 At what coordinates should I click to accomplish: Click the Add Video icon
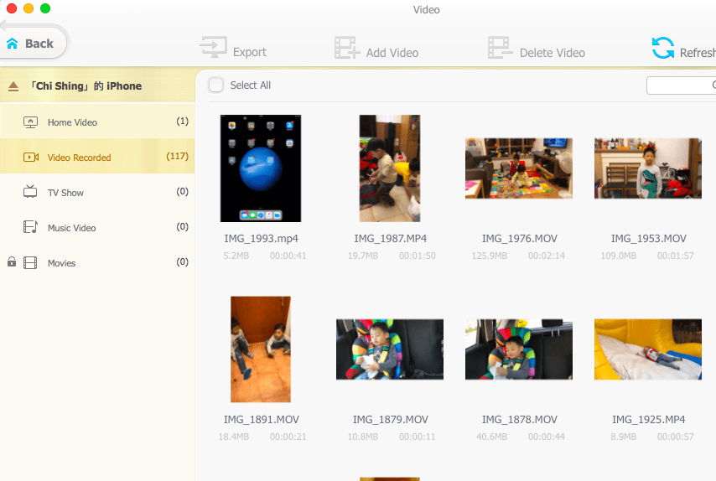347,48
